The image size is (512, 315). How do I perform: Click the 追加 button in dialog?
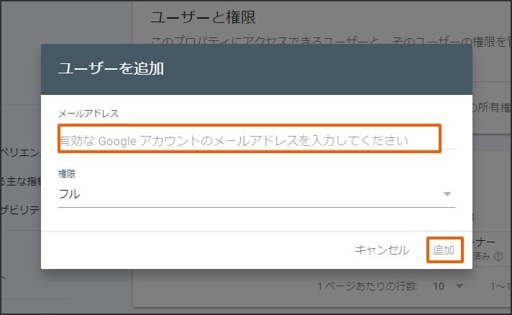pyautogui.click(x=444, y=250)
